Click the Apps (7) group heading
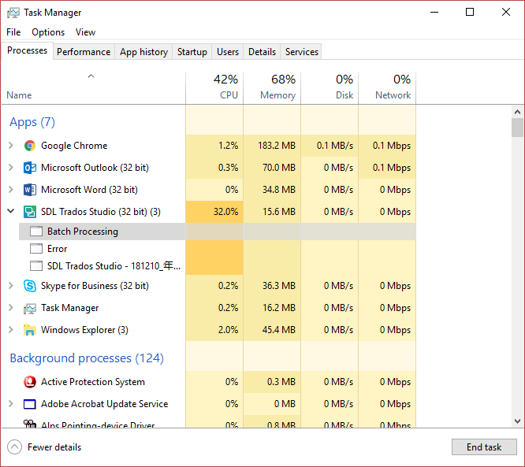Screen dimensions: 525x467 32,122
